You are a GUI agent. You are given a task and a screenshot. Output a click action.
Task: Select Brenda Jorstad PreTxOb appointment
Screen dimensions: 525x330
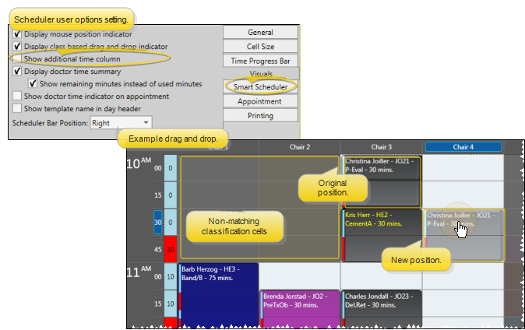[x=300, y=308]
